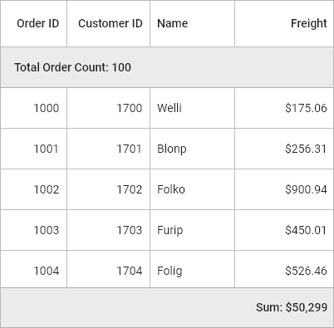Image resolution: width=334 pixels, height=328 pixels.
Task: Click the name cell Welli
Action: coord(192,108)
